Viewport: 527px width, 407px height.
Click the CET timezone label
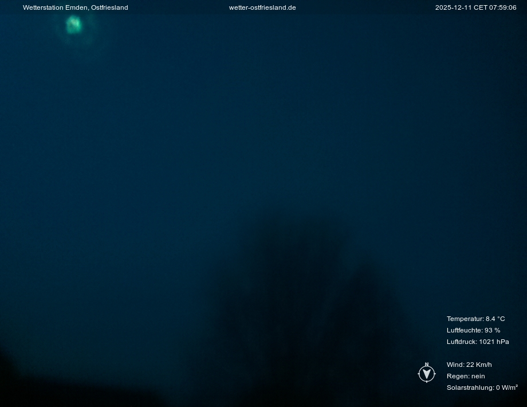pos(479,7)
